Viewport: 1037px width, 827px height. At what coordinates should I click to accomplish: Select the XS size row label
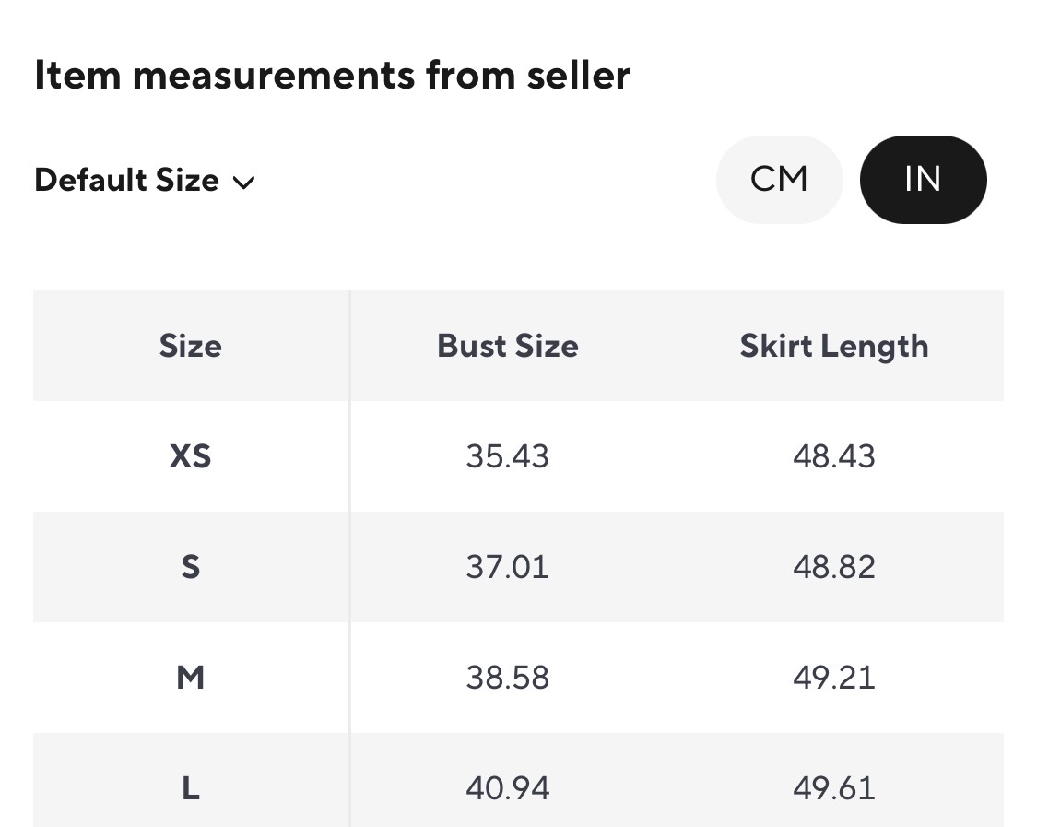(x=190, y=456)
